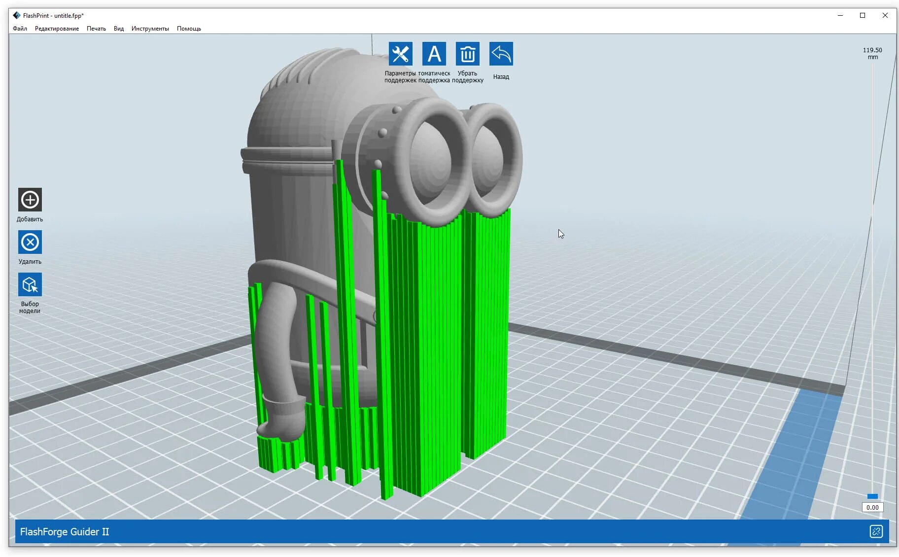899x557 pixels.
Task: Select the Добавить (add support) tool
Action: pos(30,200)
